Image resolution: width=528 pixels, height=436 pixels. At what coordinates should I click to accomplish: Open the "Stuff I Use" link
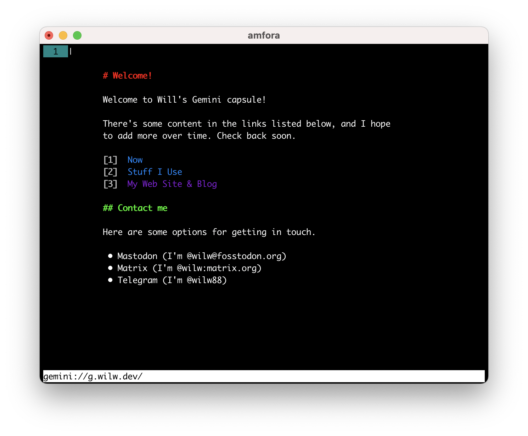(155, 172)
